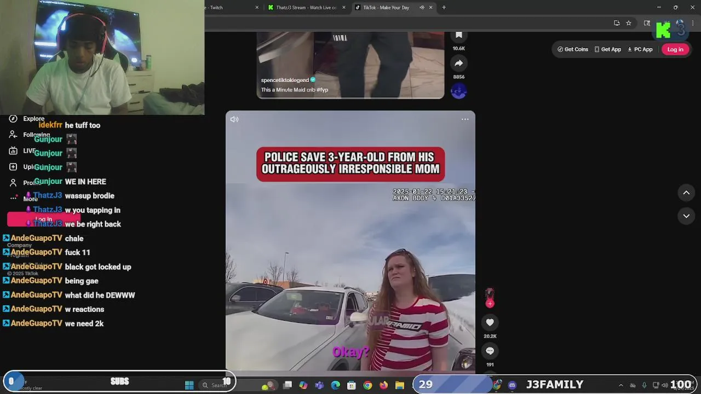Open Google Chrome from the taskbar

[367, 385]
